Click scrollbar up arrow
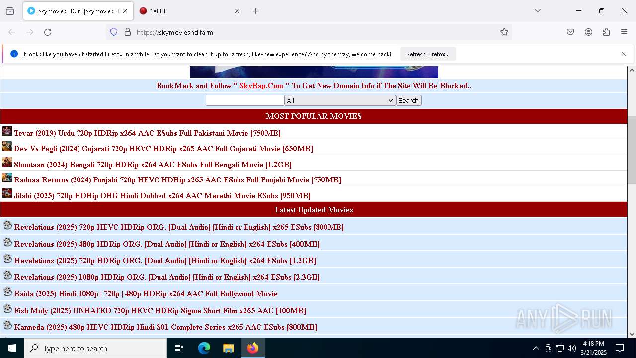The width and height of the screenshot is (636, 358). (x=632, y=70)
